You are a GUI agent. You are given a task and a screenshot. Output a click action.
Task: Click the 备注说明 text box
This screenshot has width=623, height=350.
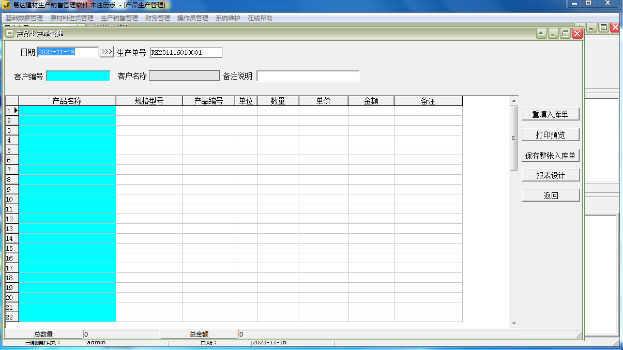(308, 75)
